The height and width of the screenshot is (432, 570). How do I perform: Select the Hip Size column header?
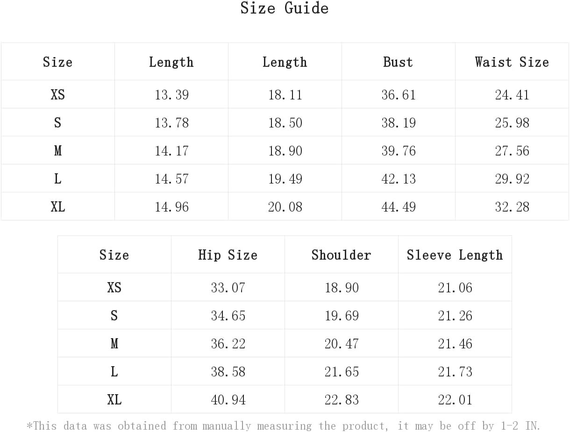click(228, 255)
